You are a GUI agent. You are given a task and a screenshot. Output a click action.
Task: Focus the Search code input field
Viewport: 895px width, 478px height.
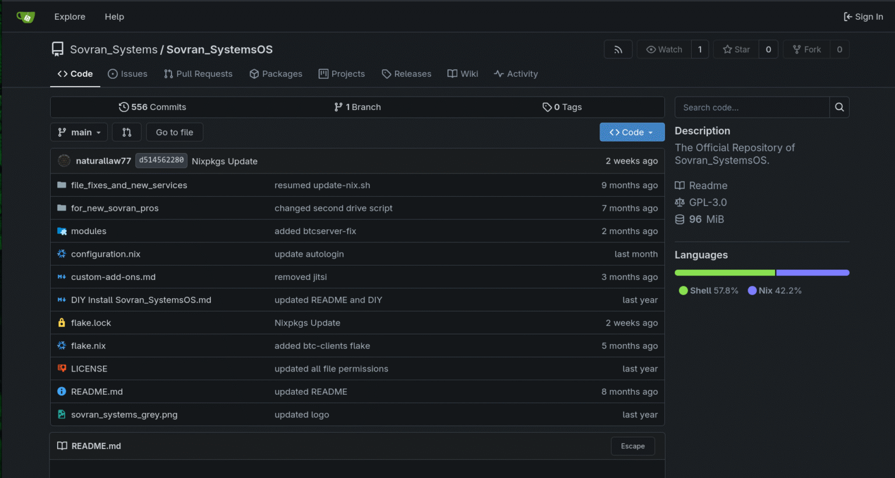[x=752, y=107]
